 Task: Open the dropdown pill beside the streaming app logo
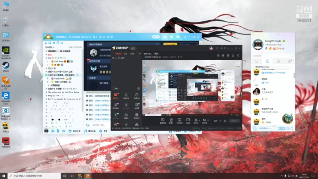133,48
